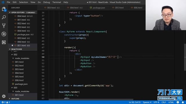Viewport: 186px width, 104px height.
Task: Open 003.html in folder 002 tree
Action: [x=23, y=69]
